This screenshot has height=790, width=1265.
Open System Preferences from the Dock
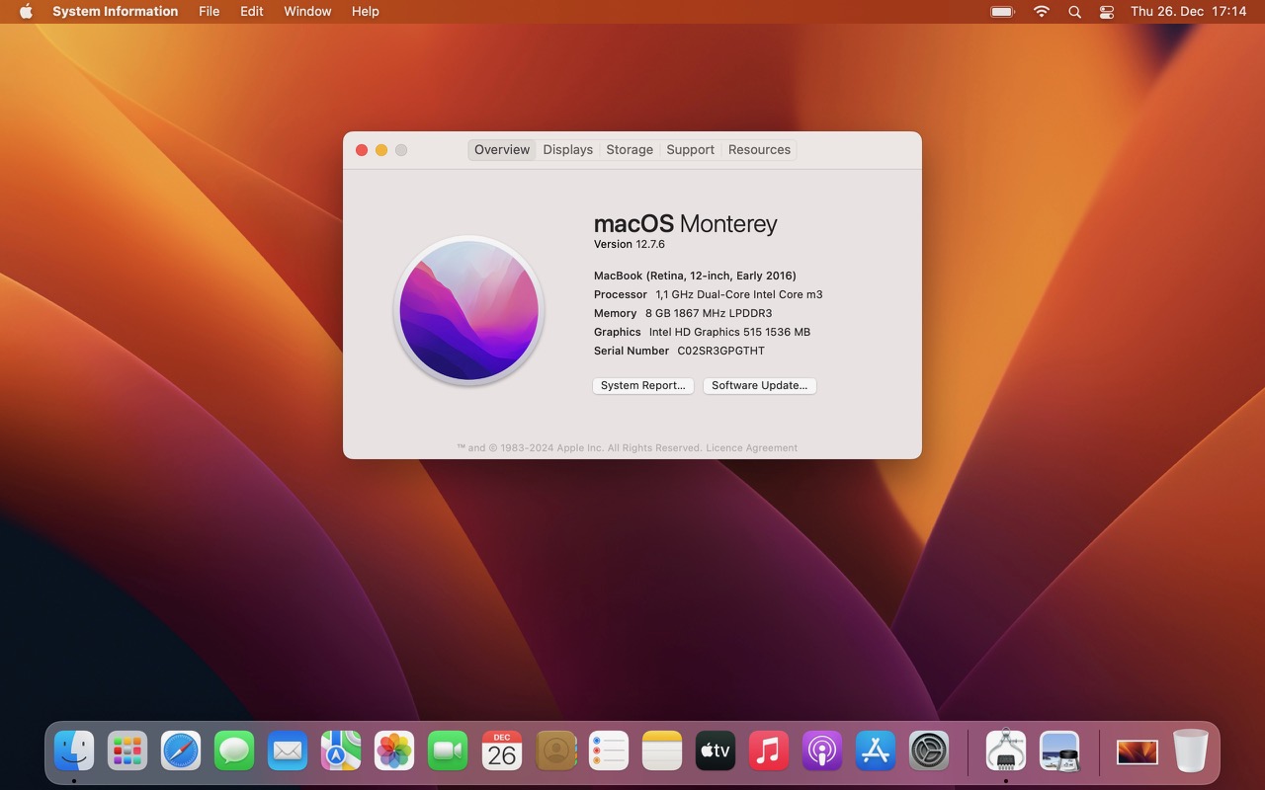(x=929, y=751)
